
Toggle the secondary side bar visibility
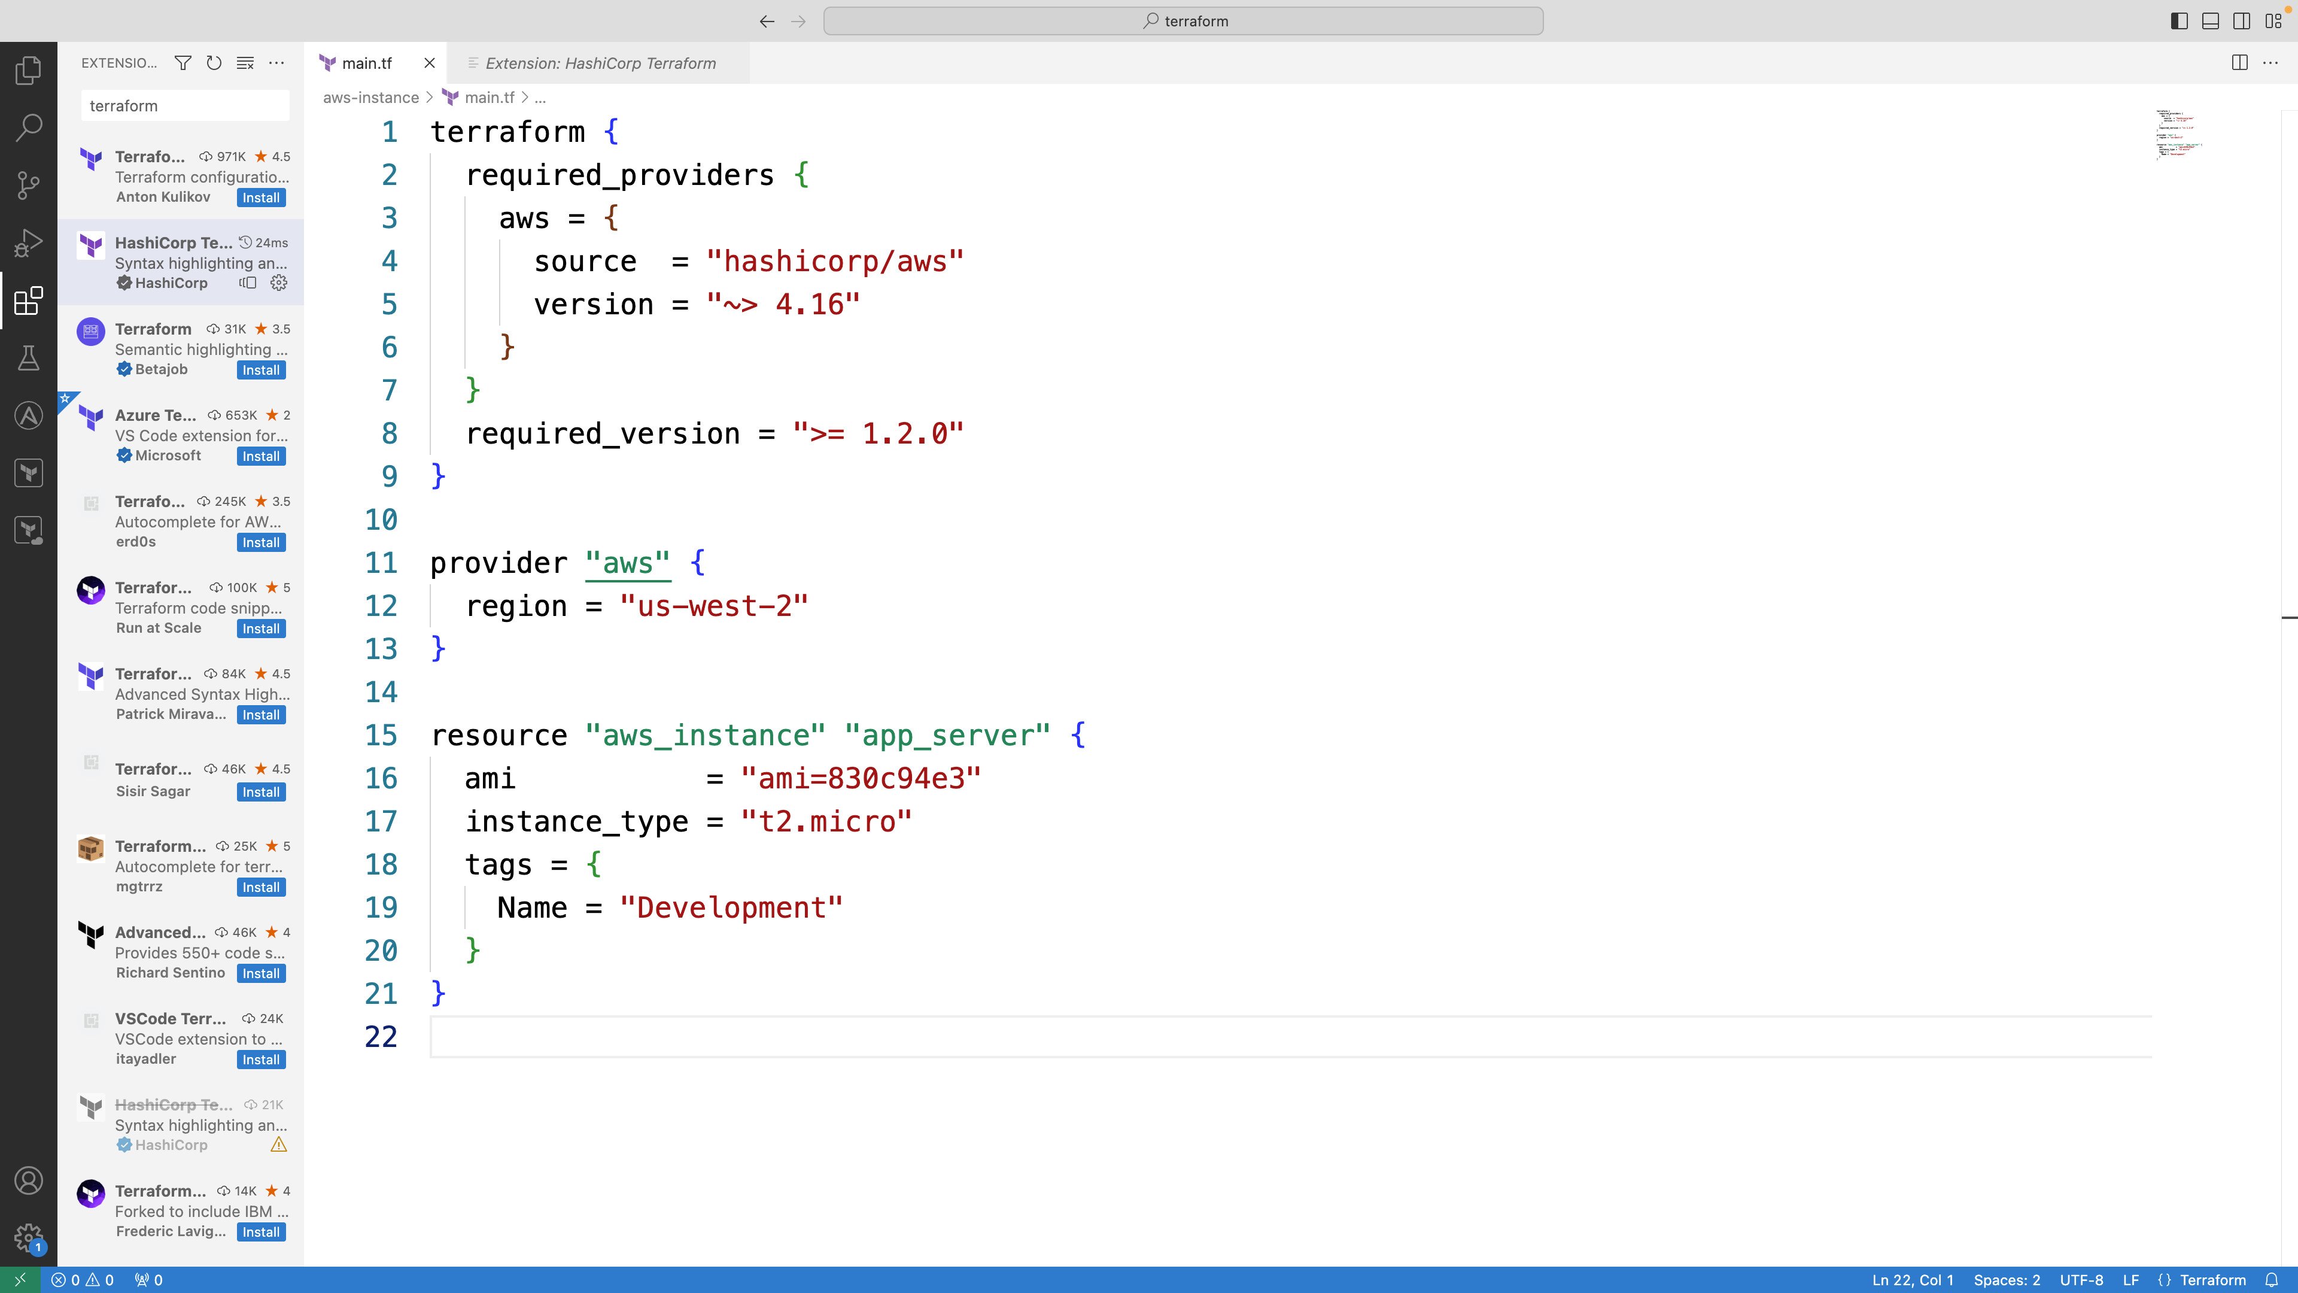coord(2242,22)
